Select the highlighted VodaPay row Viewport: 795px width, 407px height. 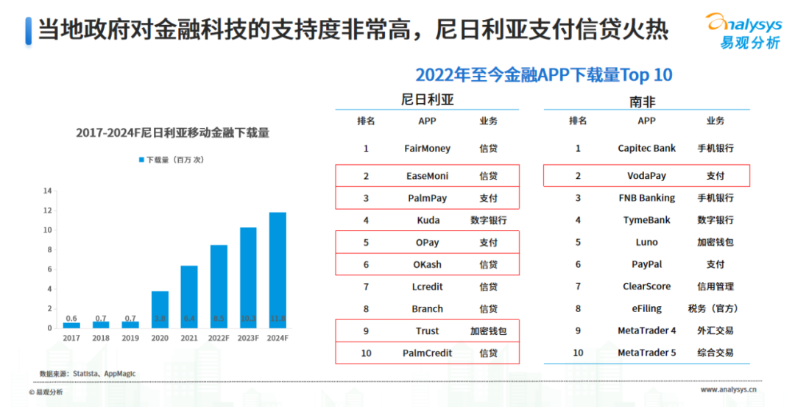[646, 176]
